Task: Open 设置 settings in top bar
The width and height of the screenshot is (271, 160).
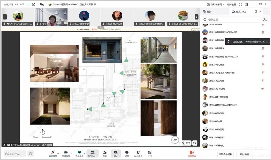Action: click(232, 5)
